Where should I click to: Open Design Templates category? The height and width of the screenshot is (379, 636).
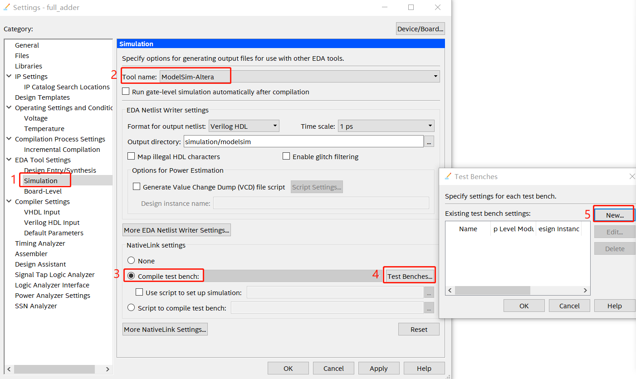point(42,97)
